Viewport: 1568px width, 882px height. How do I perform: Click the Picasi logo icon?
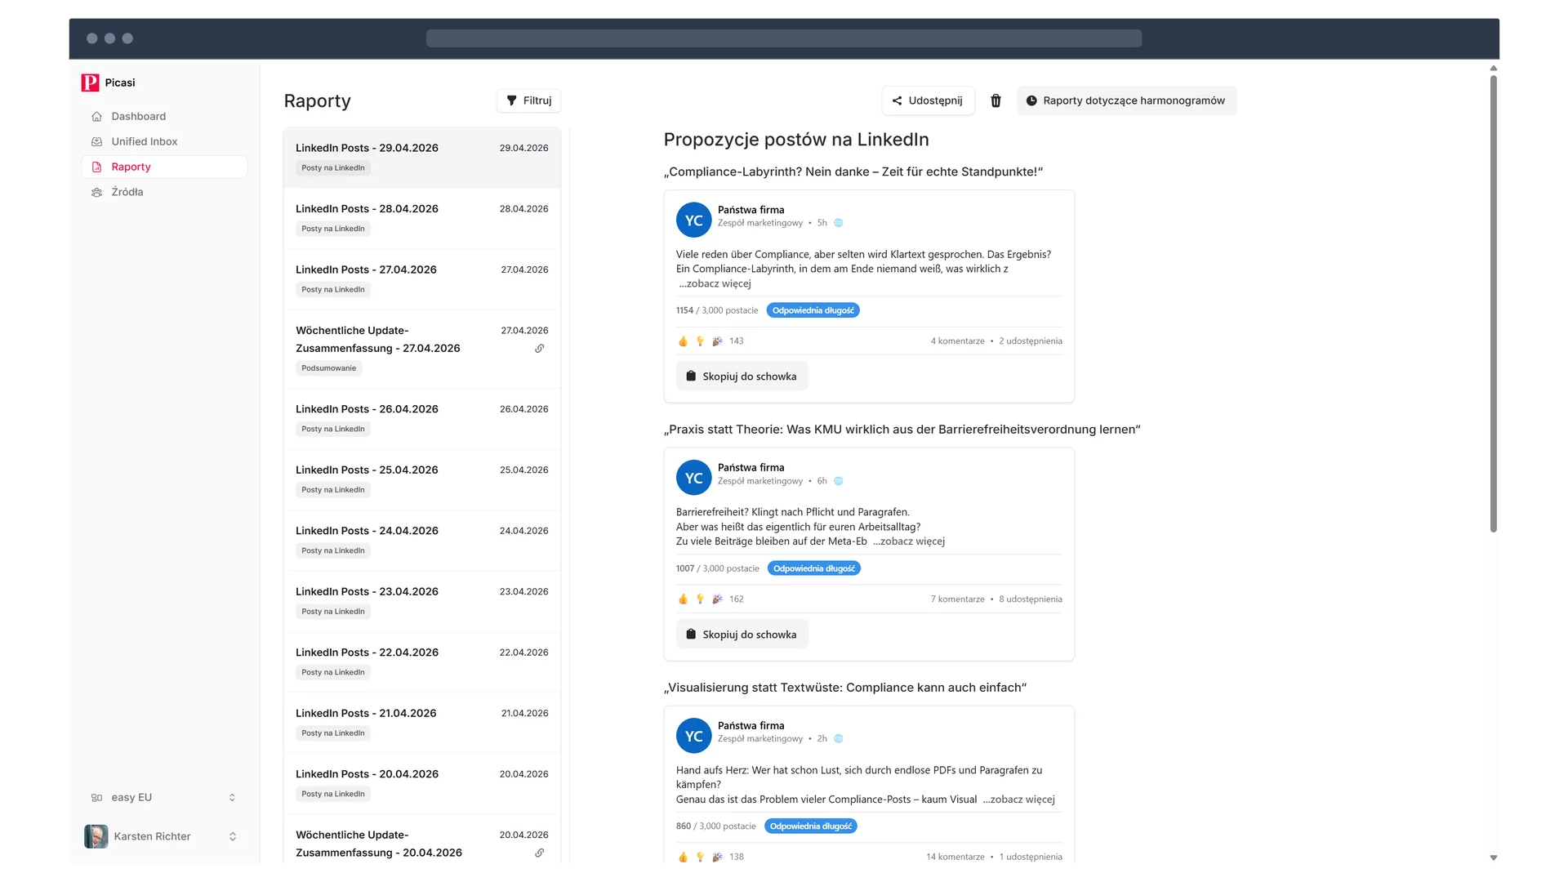pyautogui.click(x=90, y=82)
